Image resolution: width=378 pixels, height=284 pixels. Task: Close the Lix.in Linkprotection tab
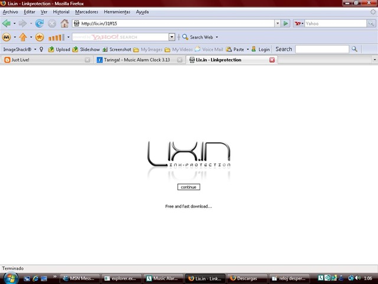[272, 60]
